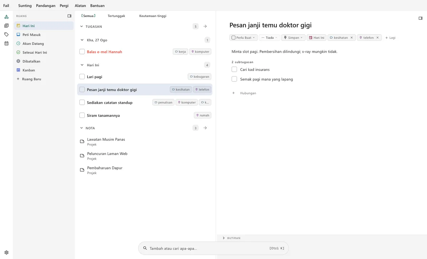Remove the telefon tag
This screenshot has height=259, width=427.
click(378, 38)
